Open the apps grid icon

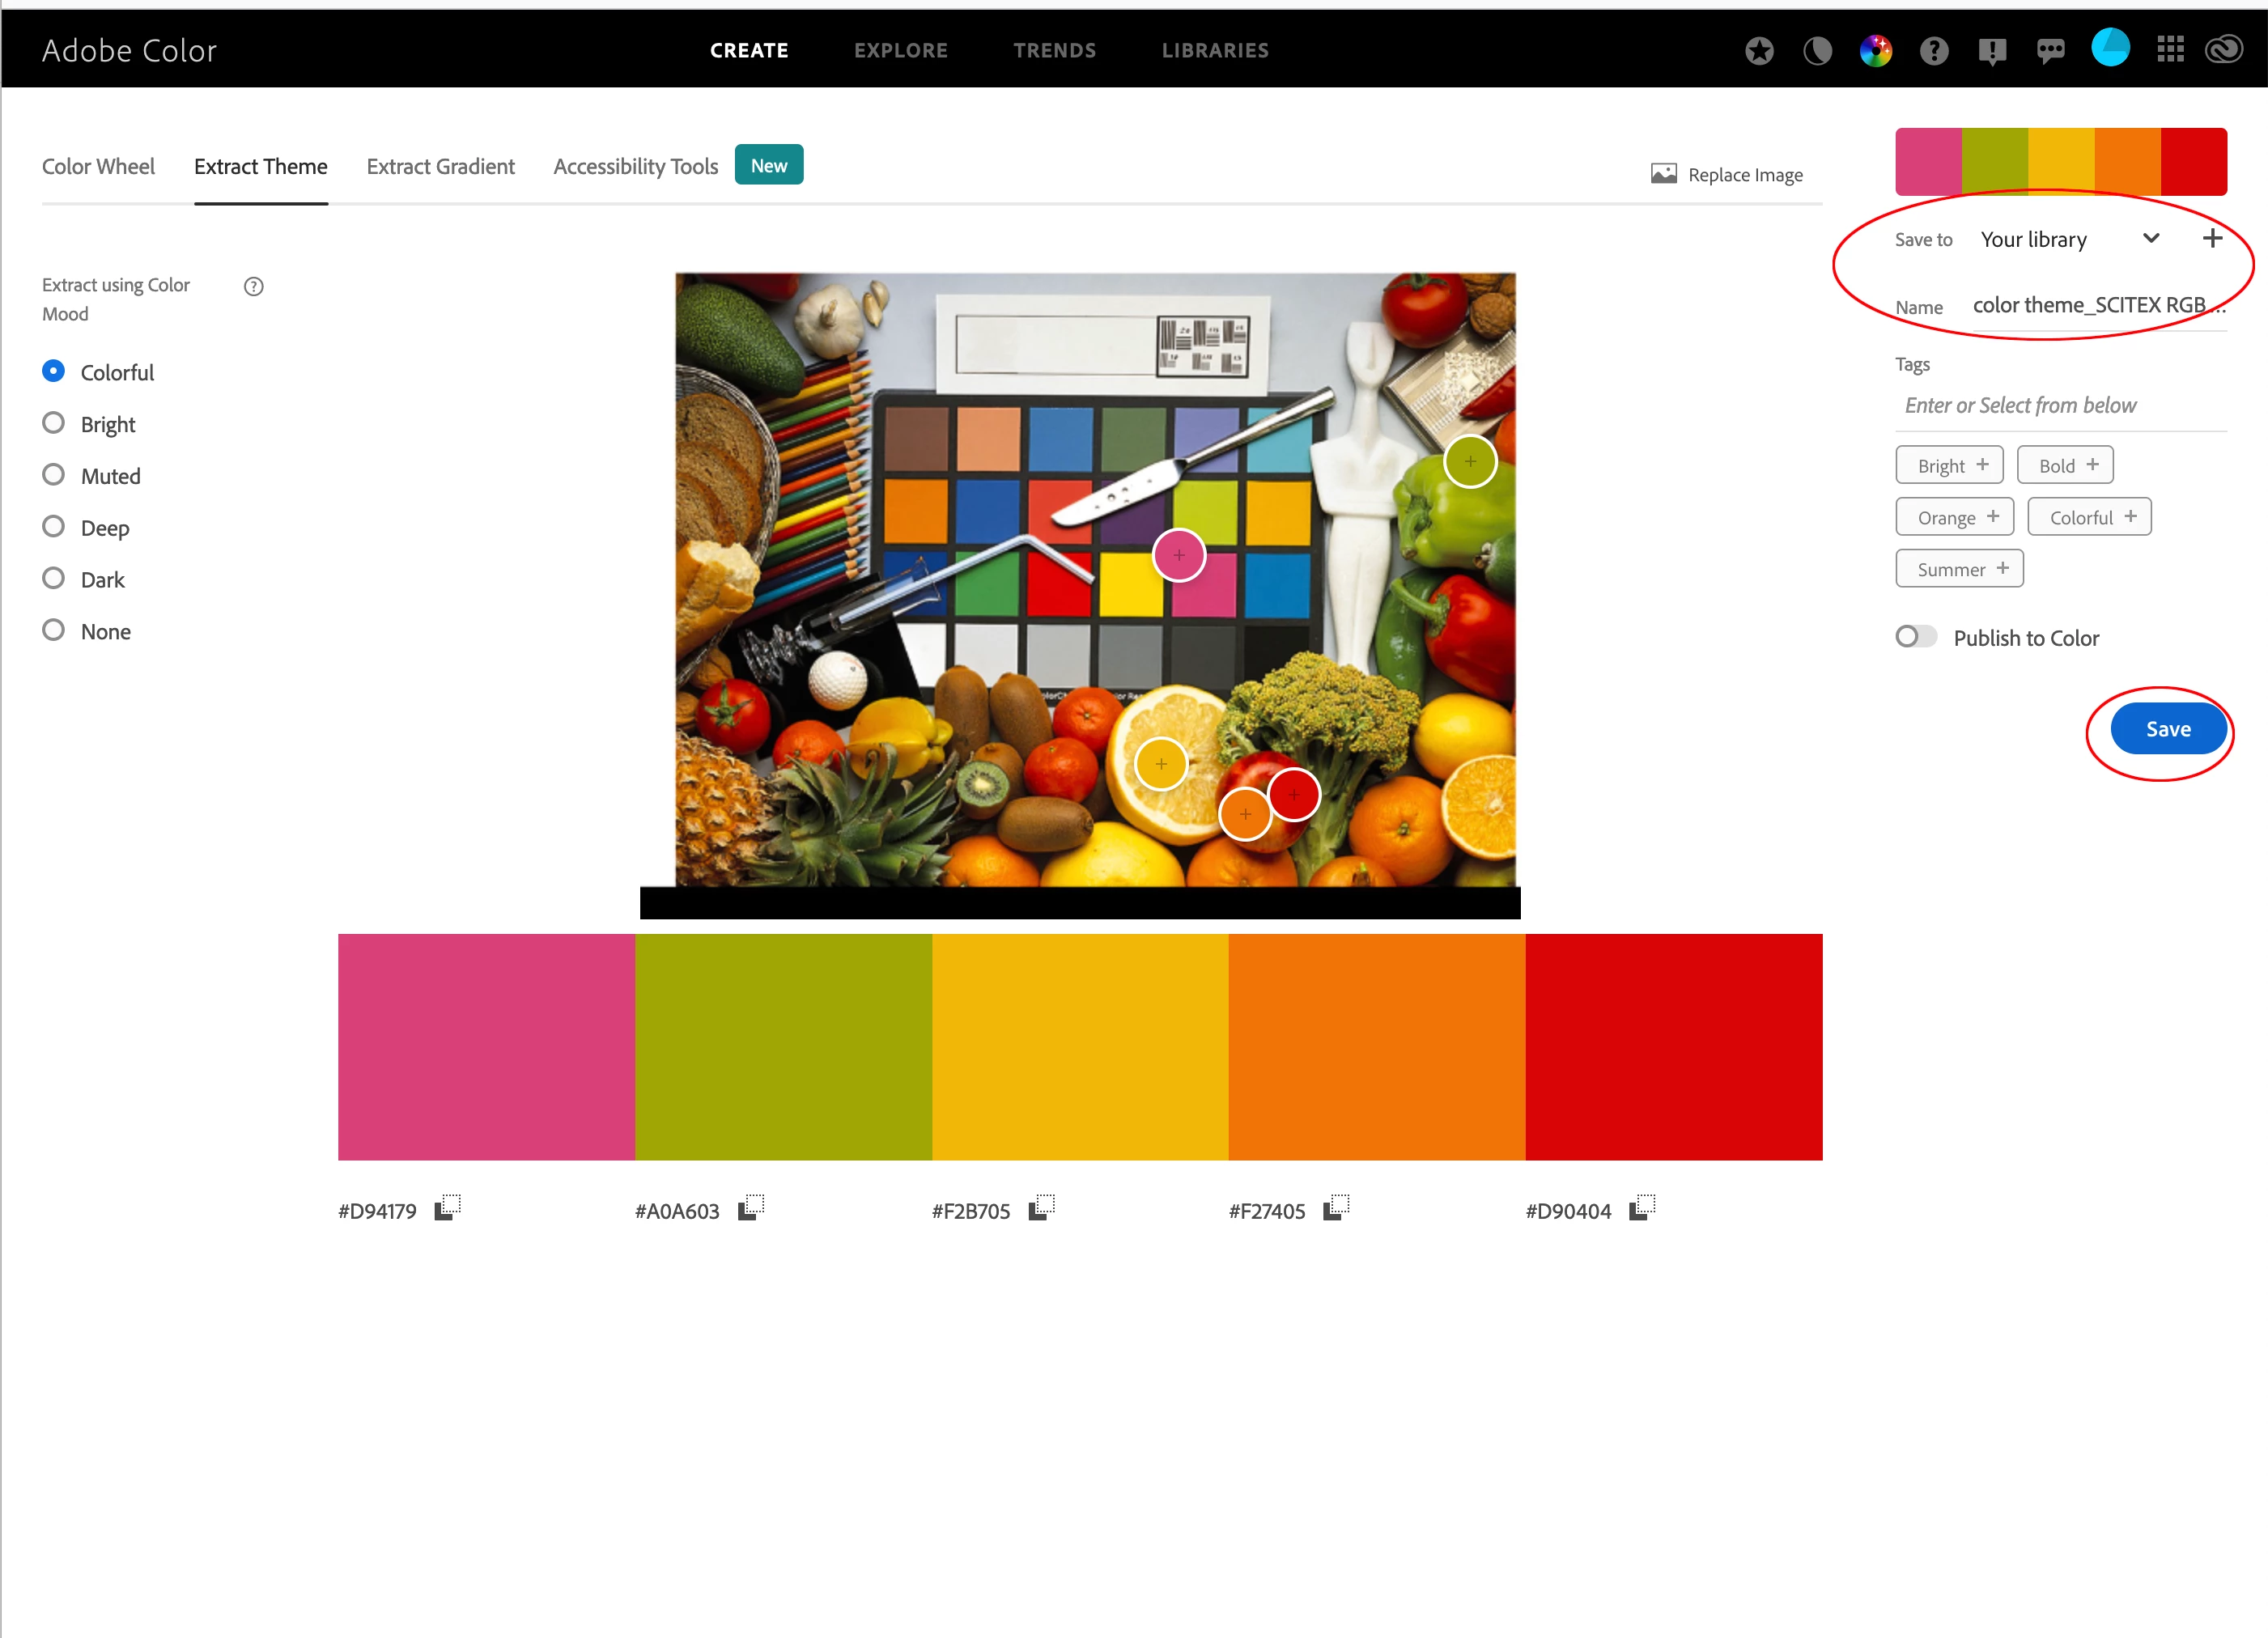pyautogui.click(x=2170, y=49)
